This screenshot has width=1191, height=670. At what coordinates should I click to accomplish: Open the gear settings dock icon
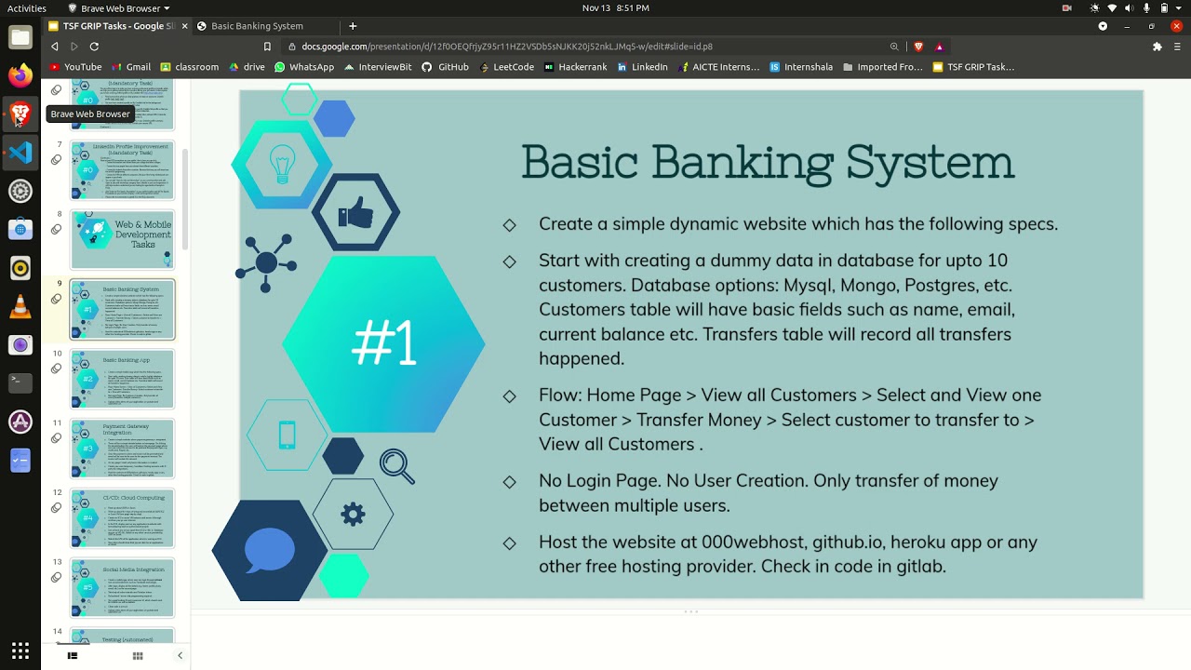click(x=20, y=192)
